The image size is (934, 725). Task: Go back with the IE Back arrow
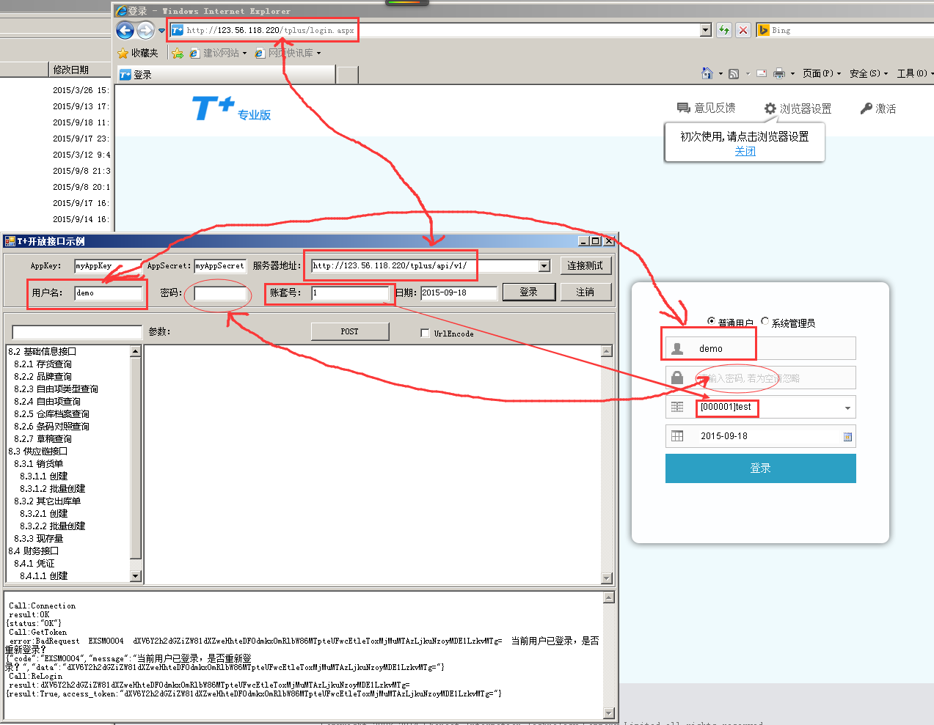pos(125,30)
